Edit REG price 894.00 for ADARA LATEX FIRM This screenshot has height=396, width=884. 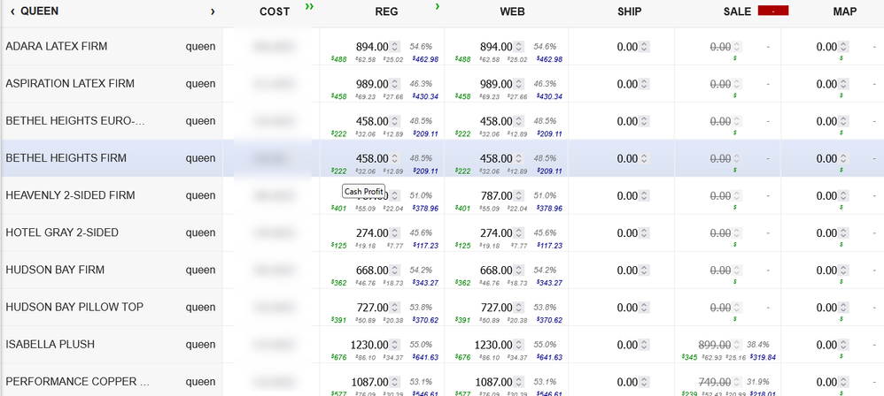click(372, 47)
